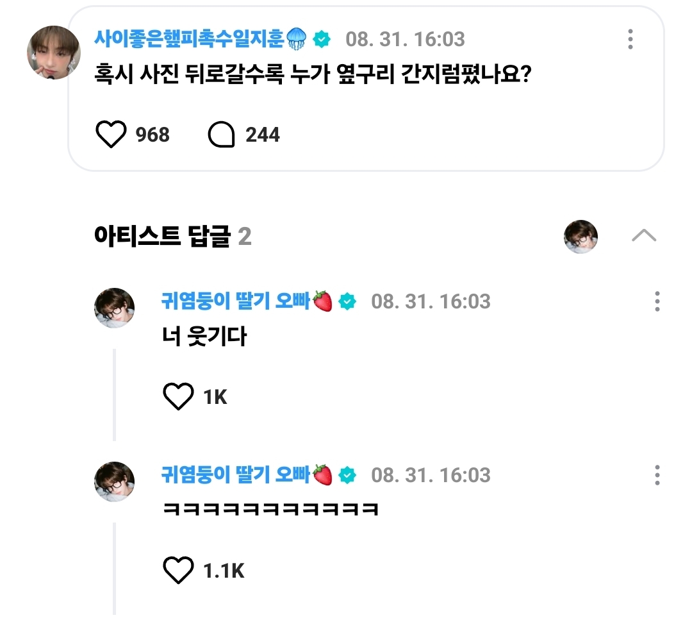This screenshot has height=620, width=692.
Task: Like the '너 웃기다' reply
Action: pyautogui.click(x=178, y=398)
